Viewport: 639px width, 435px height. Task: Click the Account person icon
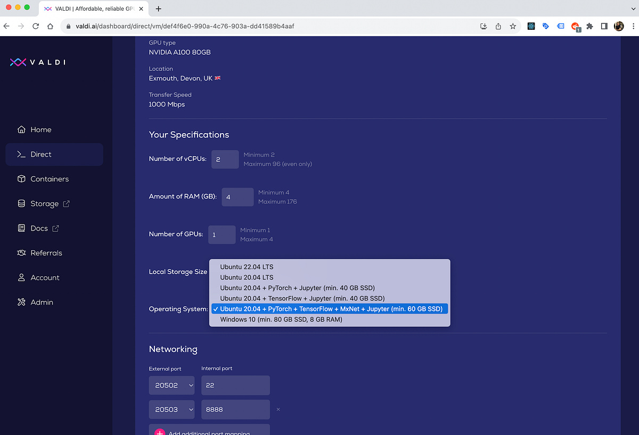(21, 277)
